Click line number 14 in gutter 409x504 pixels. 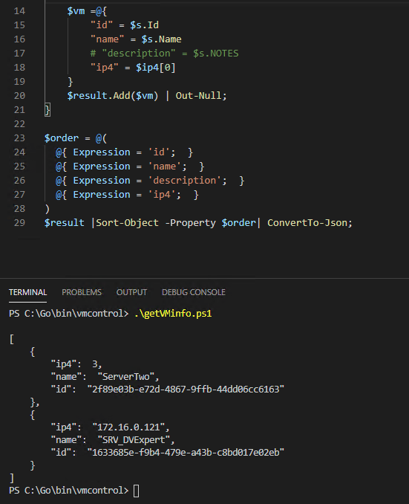coord(19,11)
